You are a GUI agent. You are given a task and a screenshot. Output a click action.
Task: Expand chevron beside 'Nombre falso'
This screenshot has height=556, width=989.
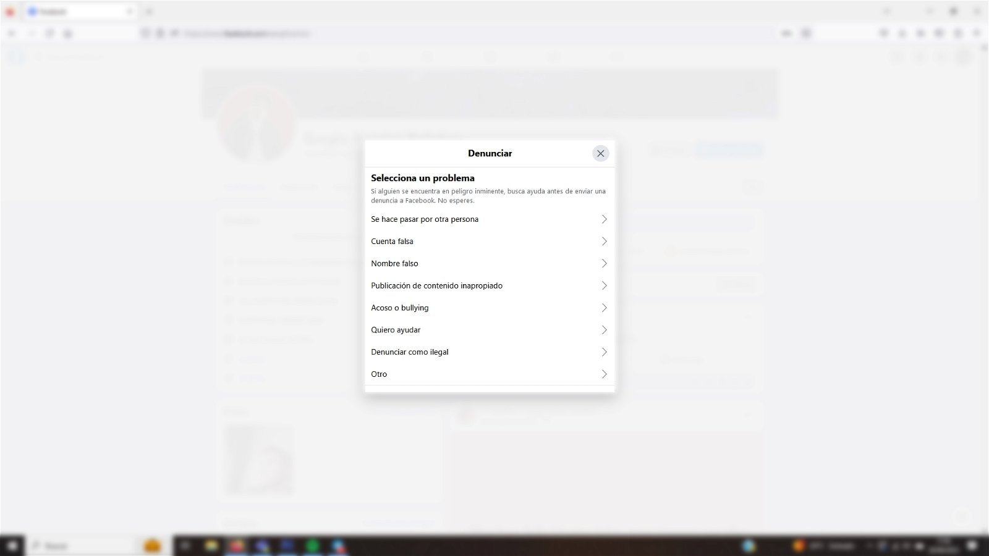(604, 264)
